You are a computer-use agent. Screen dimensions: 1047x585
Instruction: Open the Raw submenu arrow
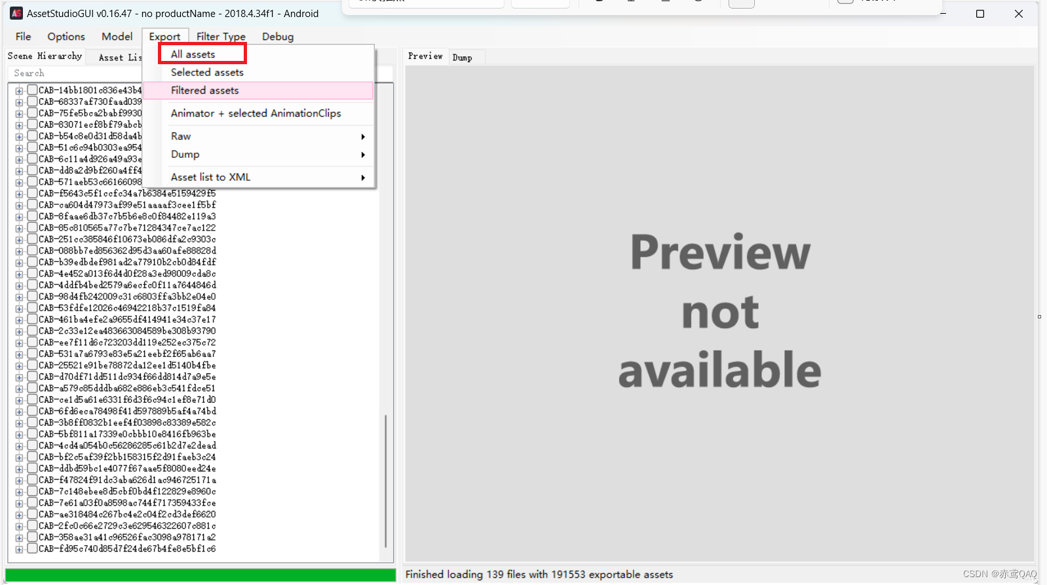pos(363,136)
